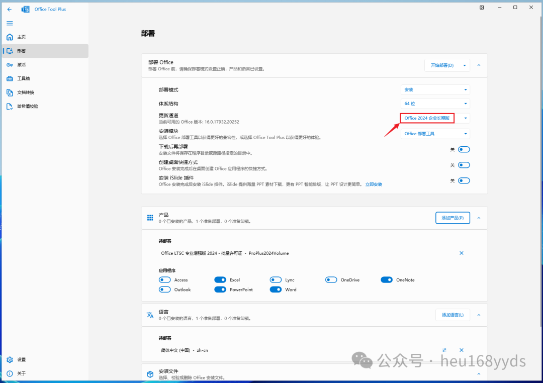Screen dimensions: 543x383
Task: Close the Office Tool Plus window
Action: pos(531,7)
